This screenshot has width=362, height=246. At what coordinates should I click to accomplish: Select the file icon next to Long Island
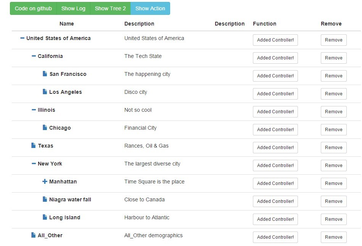click(45, 217)
